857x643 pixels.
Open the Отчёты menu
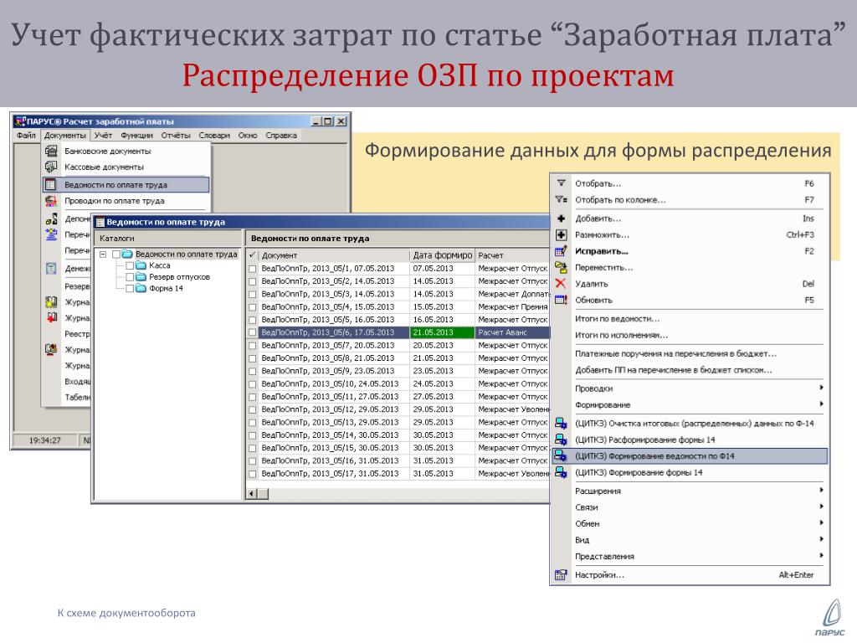[176, 135]
